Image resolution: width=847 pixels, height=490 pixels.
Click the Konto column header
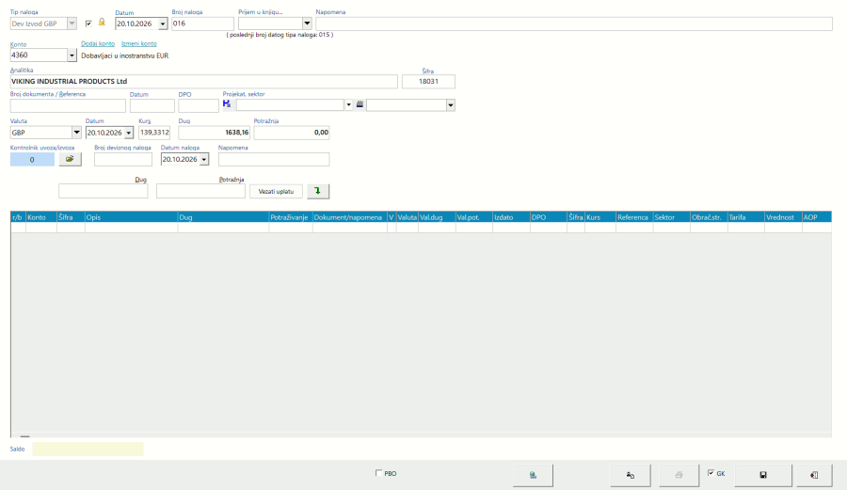tap(41, 217)
